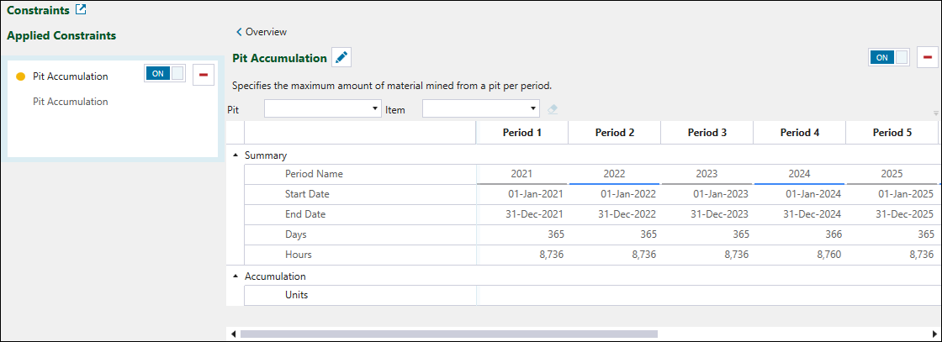Go back to Overview
Viewport: 942px width, 342px height.
[x=262, y=32]
